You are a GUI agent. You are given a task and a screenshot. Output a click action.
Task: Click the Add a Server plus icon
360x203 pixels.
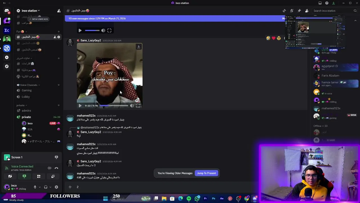click(x=7, y=57)
